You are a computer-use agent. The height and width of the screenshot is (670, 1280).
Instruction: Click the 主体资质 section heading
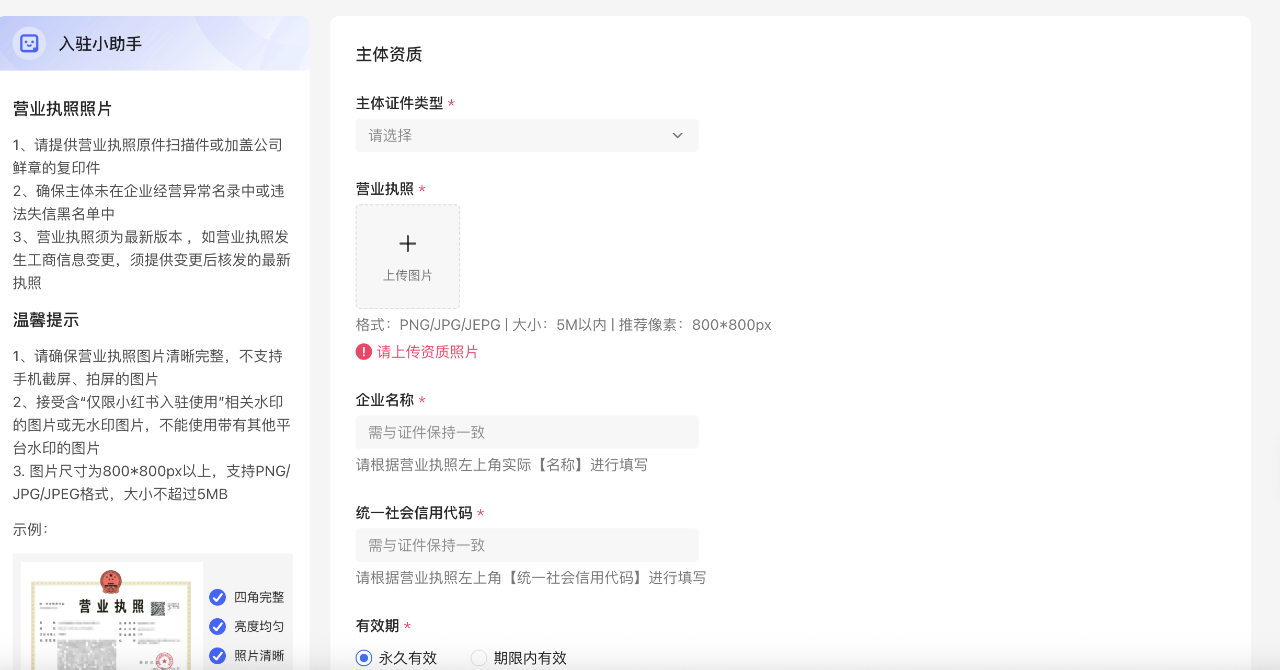pyautogui.click(x=388, y=54)
